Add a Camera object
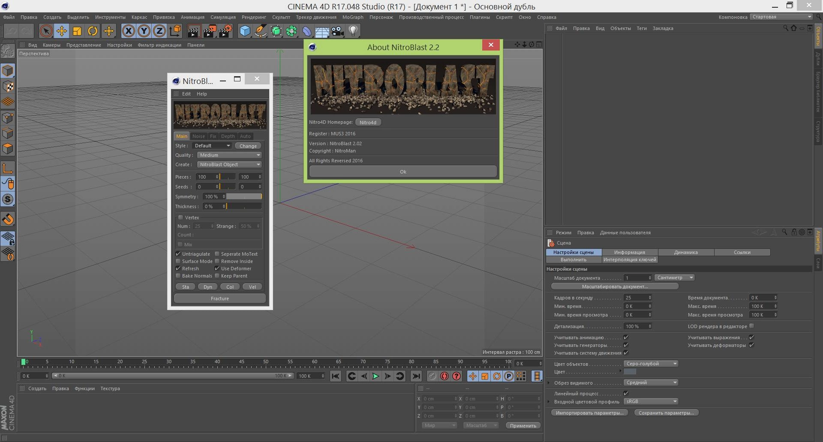 point(337,31)
